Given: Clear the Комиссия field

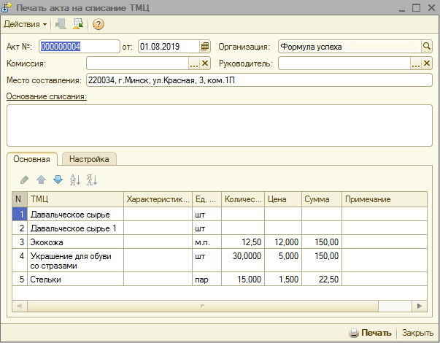Looking at the screenshot, I should [205, 63].
